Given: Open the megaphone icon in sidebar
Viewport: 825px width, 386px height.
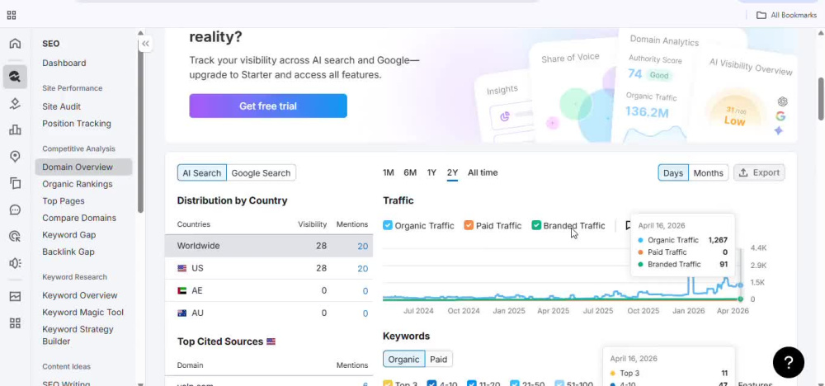Looking at the screenshot, I should pos(15,263).
